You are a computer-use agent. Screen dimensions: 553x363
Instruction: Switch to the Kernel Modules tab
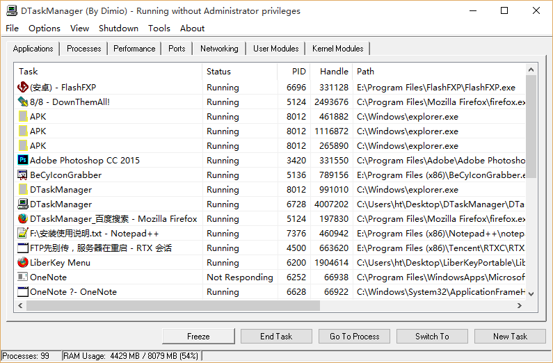click(337, 49)
